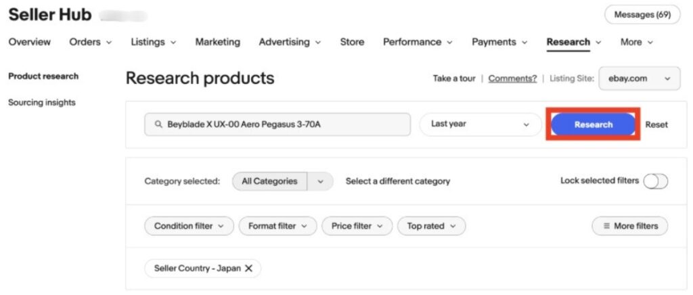Switch to the Marketing tab
693x295 pixels.
[x=217, y=42]
